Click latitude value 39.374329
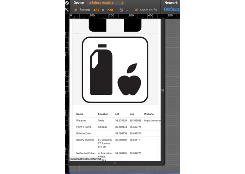The image size is (245, 174). (x=121, y=120)
